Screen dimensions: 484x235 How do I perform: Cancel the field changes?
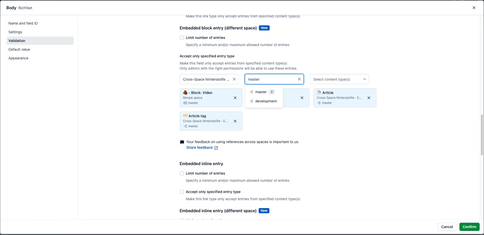(x=447, y=227)
